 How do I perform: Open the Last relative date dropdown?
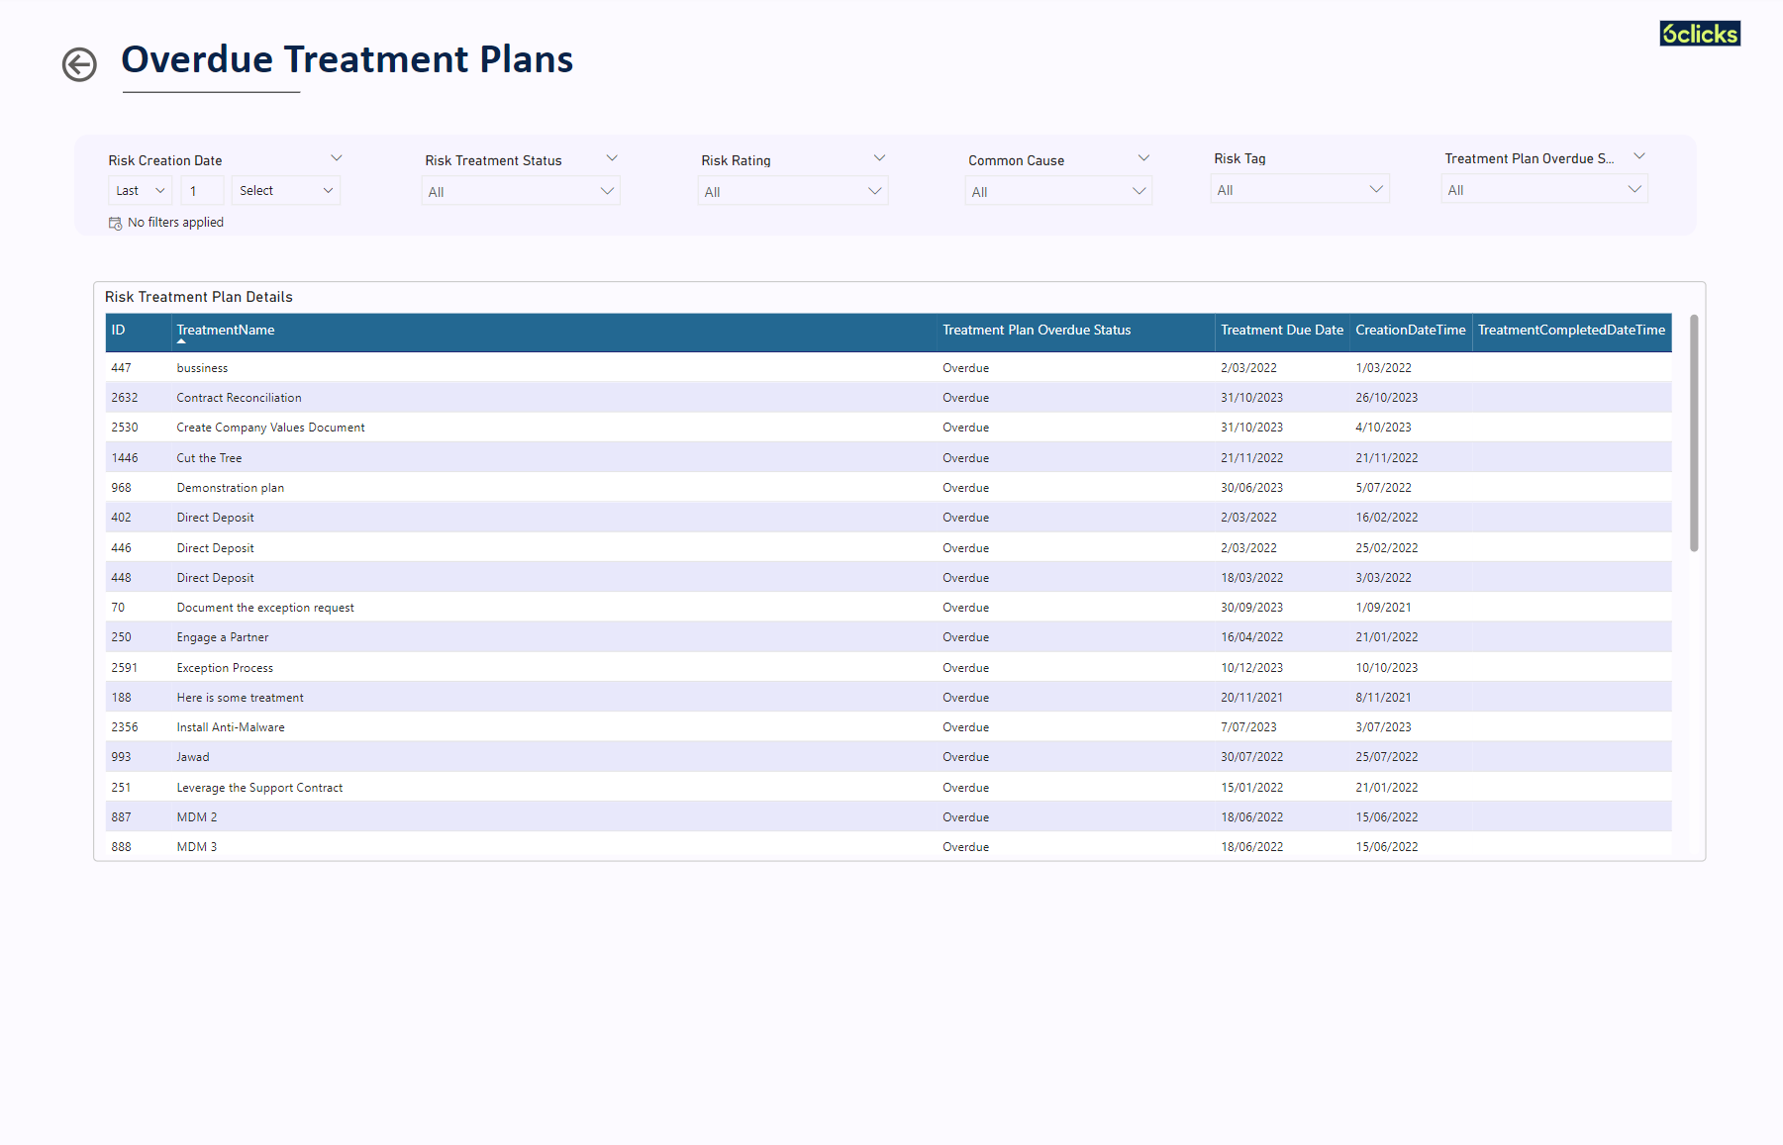pyautogui.click(x=140, y=191)
